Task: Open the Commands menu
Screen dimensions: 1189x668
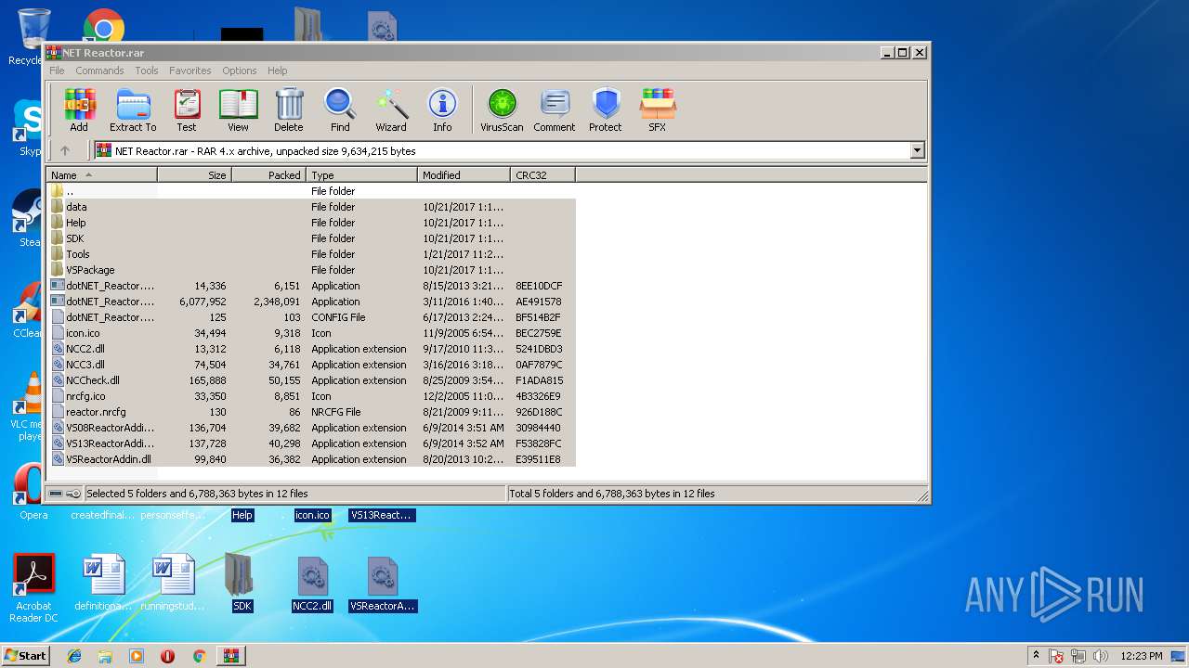Action: click(x=99, y=71)
